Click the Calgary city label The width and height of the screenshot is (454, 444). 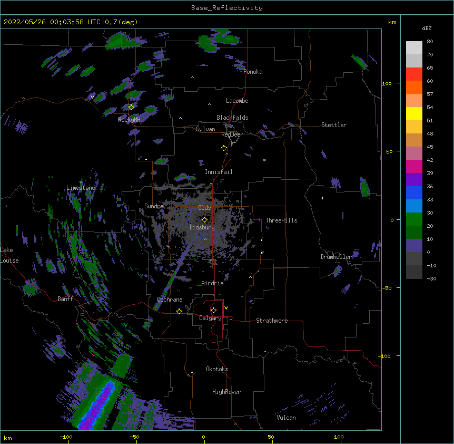pos(210,318)
